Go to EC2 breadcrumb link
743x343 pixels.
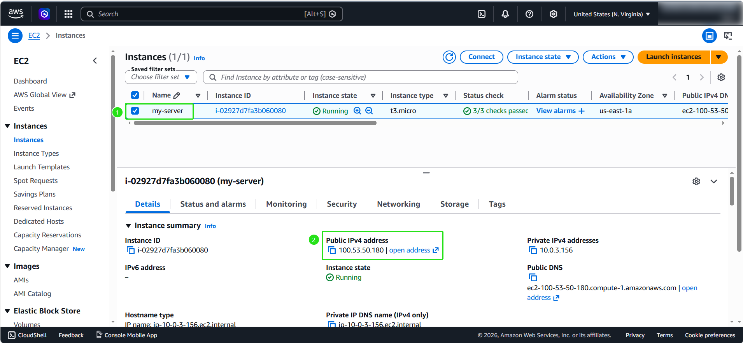[34, 35]
